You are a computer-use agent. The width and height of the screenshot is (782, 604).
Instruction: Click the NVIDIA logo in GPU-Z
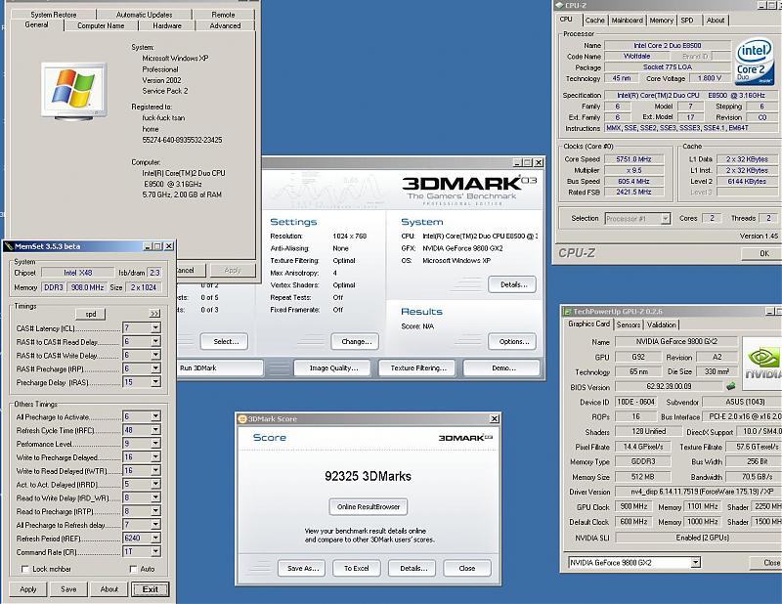click(x=762, y=364)
